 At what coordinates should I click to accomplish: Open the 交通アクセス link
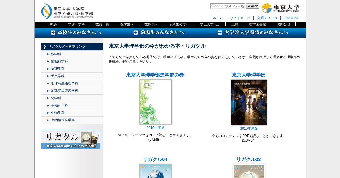(267, 18)
